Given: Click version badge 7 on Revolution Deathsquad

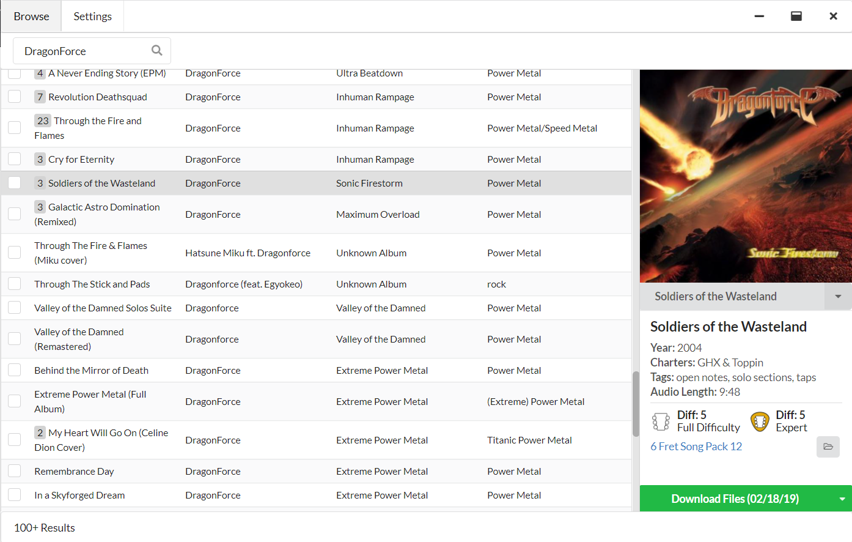Looking at the screenshot, I should point(40,97).
